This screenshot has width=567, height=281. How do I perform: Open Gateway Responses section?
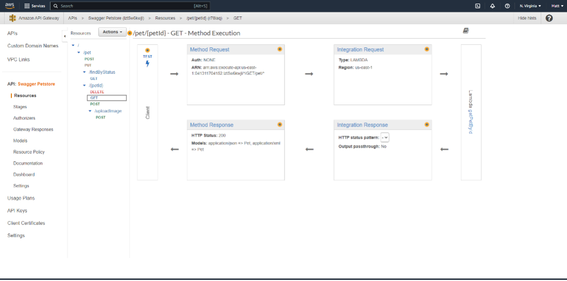(x=34, y=129)
